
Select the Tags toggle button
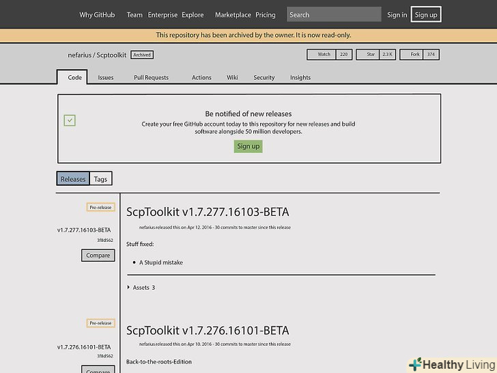pyautogui.click(x=100, y=179)
